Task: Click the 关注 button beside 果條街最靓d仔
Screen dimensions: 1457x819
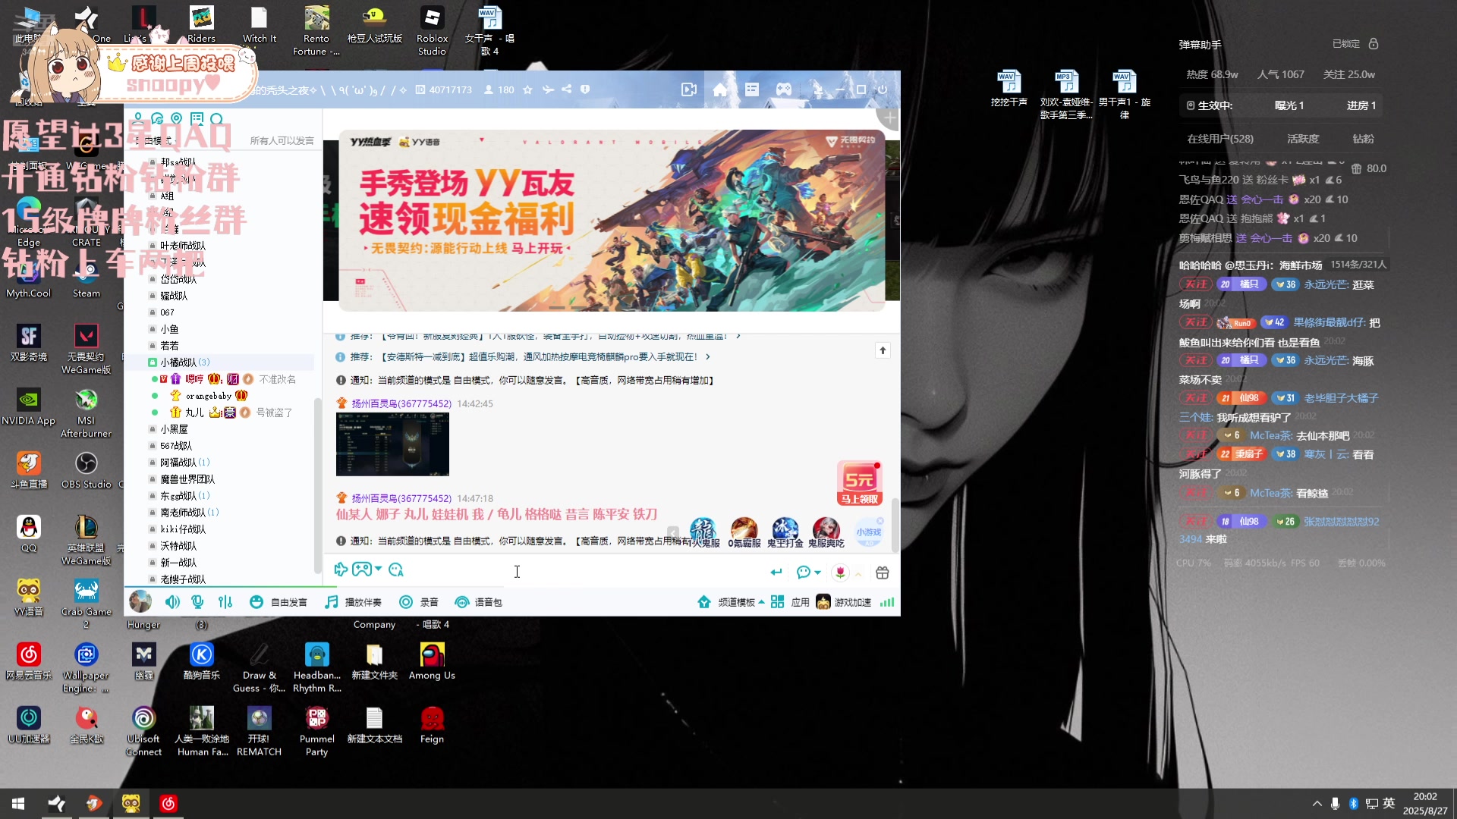Action: pyautogui.click(x=1196, y=322)
